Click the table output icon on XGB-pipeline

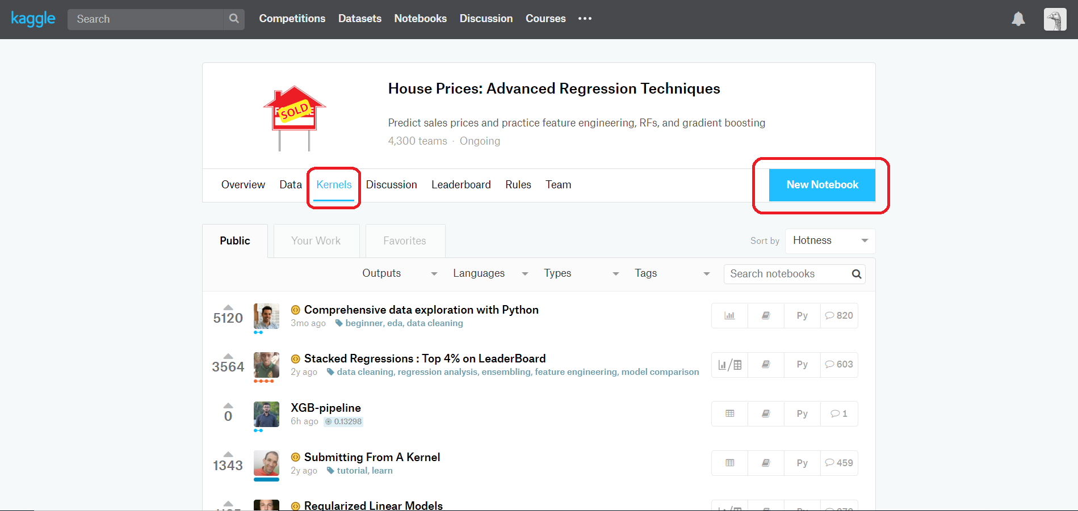tap(729, 413)
